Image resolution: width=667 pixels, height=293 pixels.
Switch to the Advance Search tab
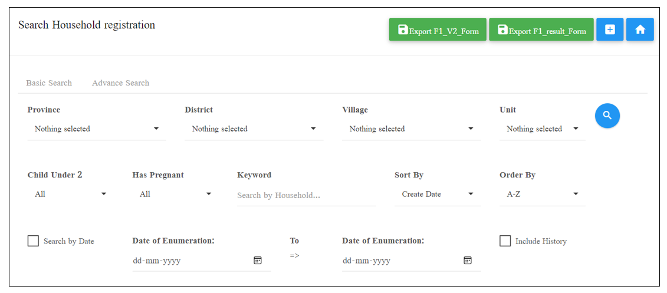point(120,83)
